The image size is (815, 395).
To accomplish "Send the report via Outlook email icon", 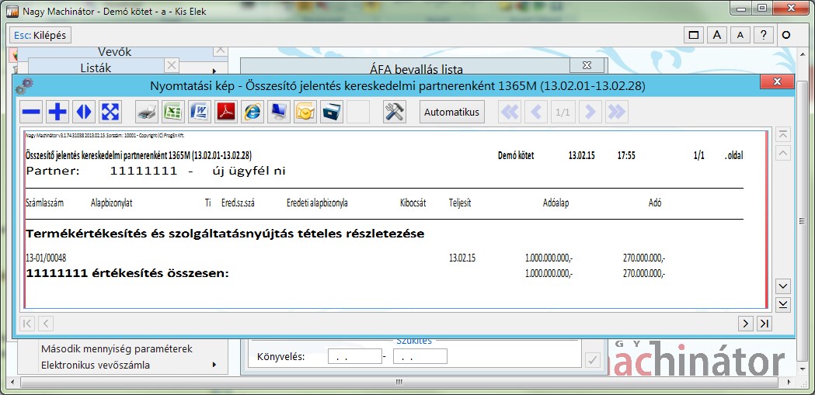I will (305, 112).
